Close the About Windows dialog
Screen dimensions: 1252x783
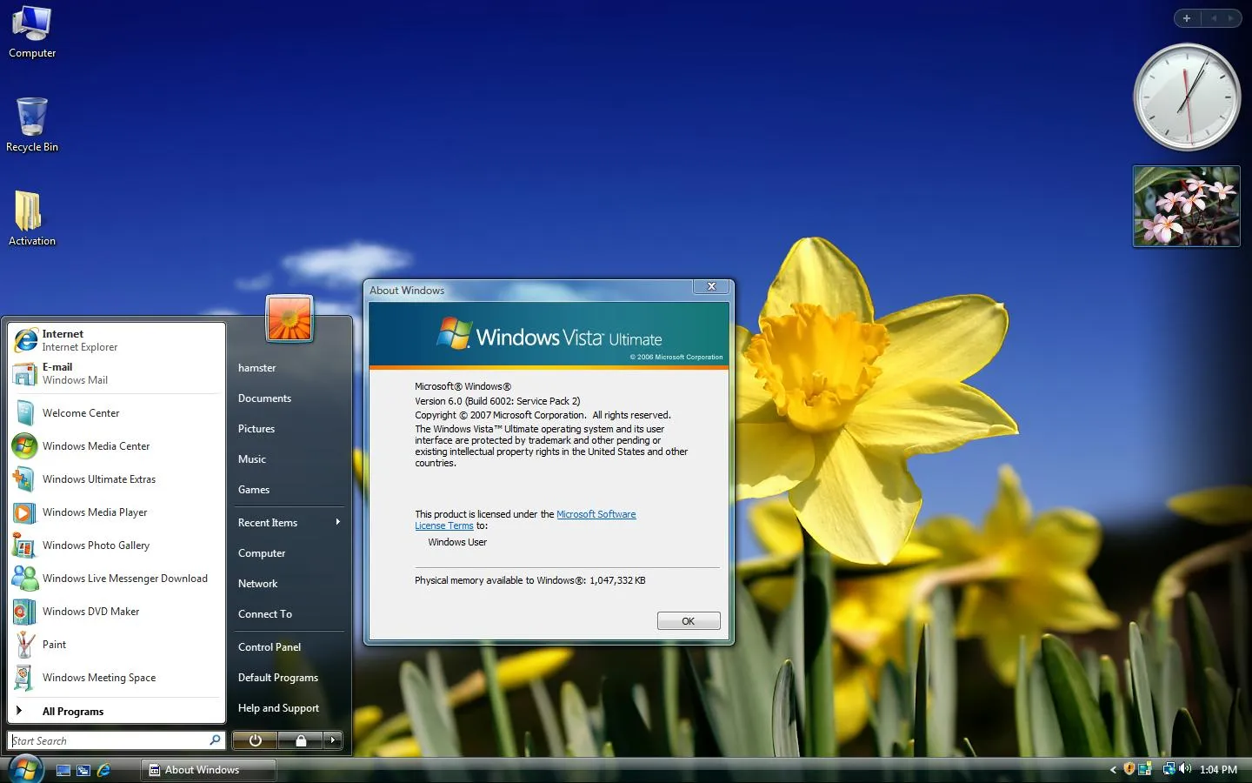711,286
